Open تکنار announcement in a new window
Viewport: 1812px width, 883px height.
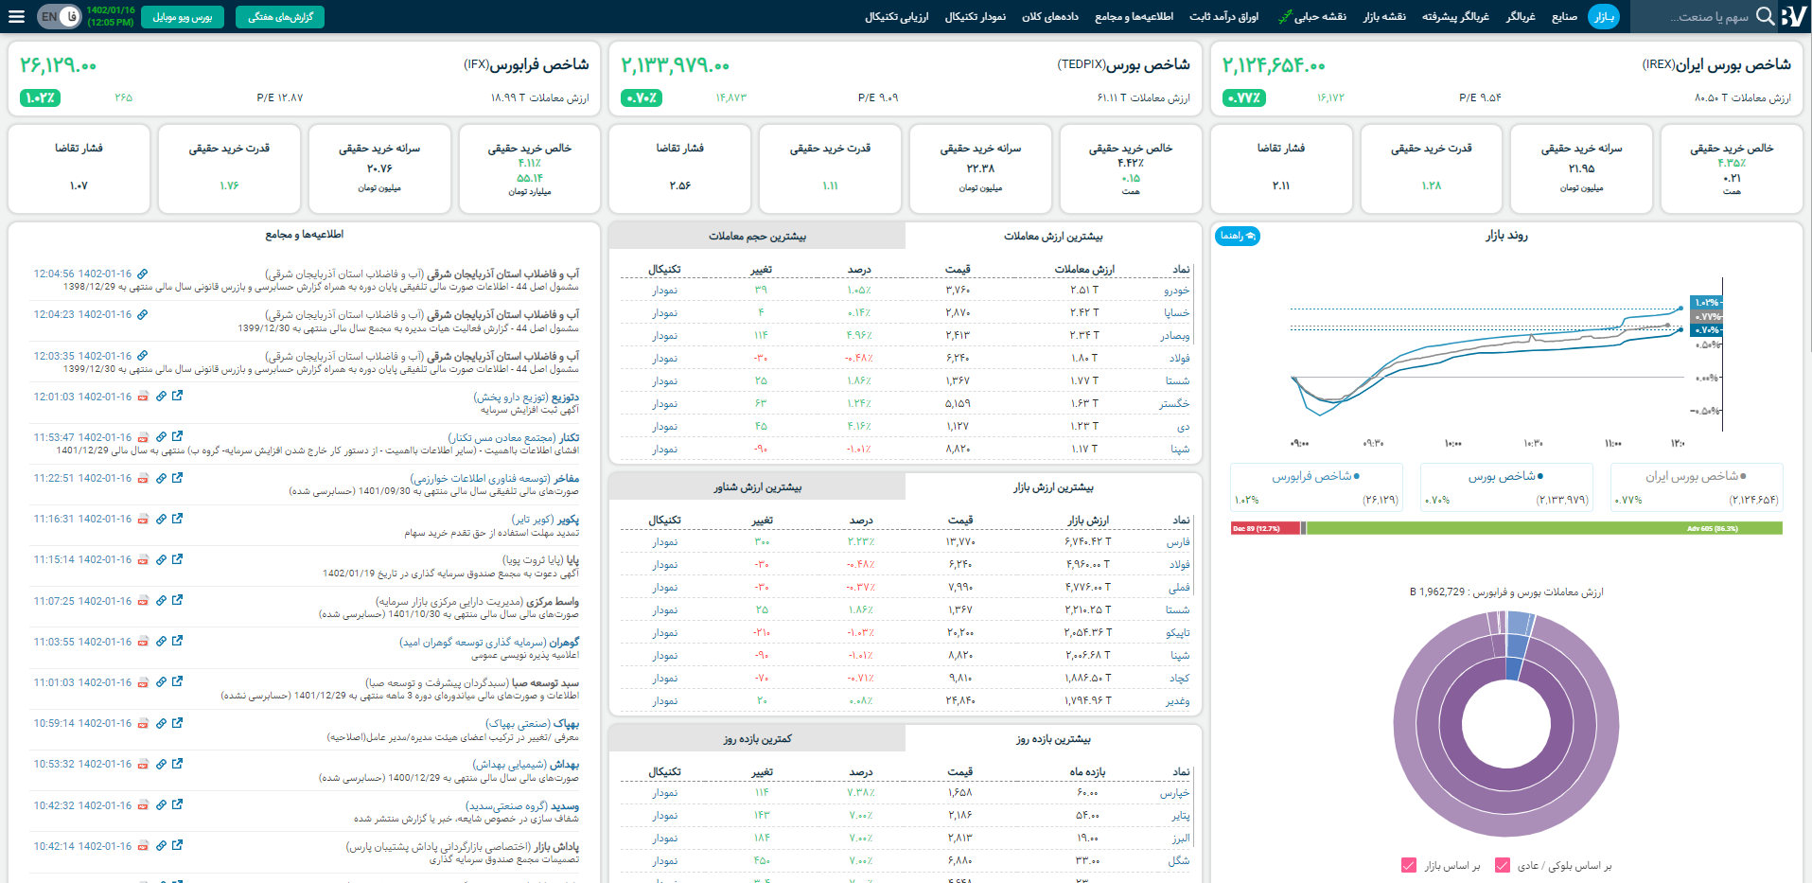click(177, 436)
